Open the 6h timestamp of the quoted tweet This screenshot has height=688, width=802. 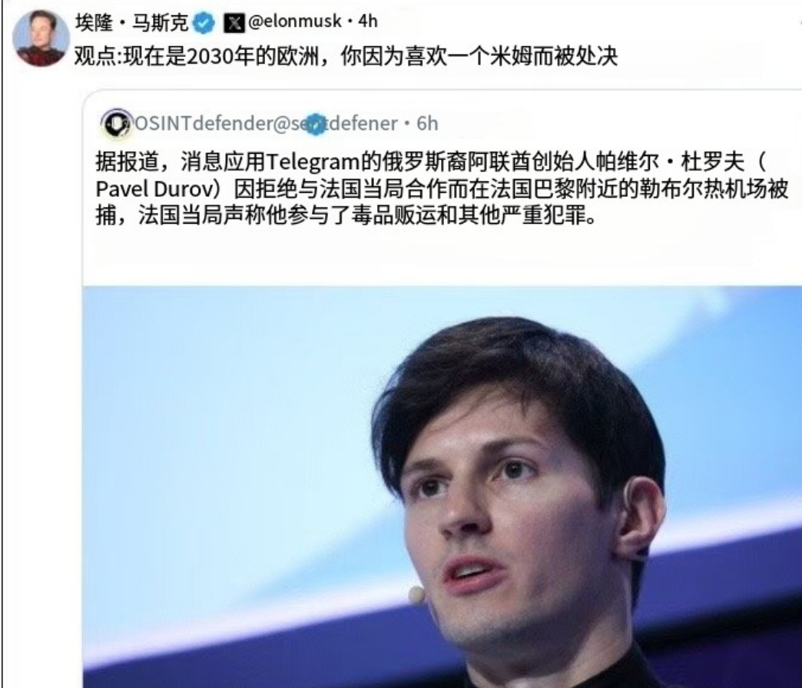(x=427, y=123)
